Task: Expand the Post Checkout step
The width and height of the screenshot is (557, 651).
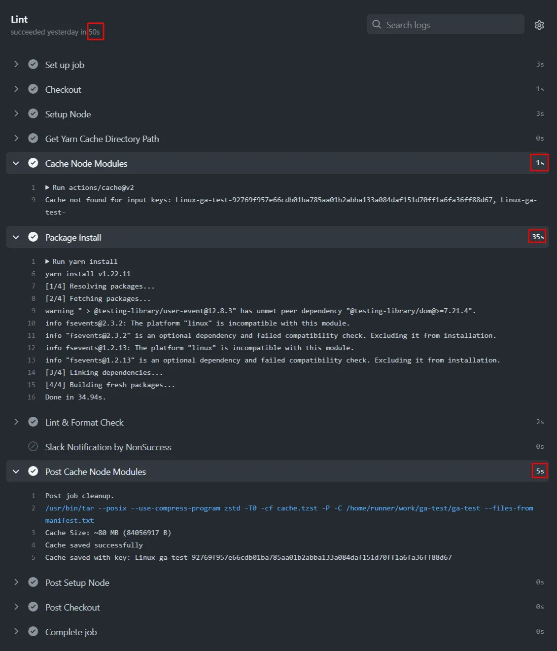Action: [x=16, y=607]
